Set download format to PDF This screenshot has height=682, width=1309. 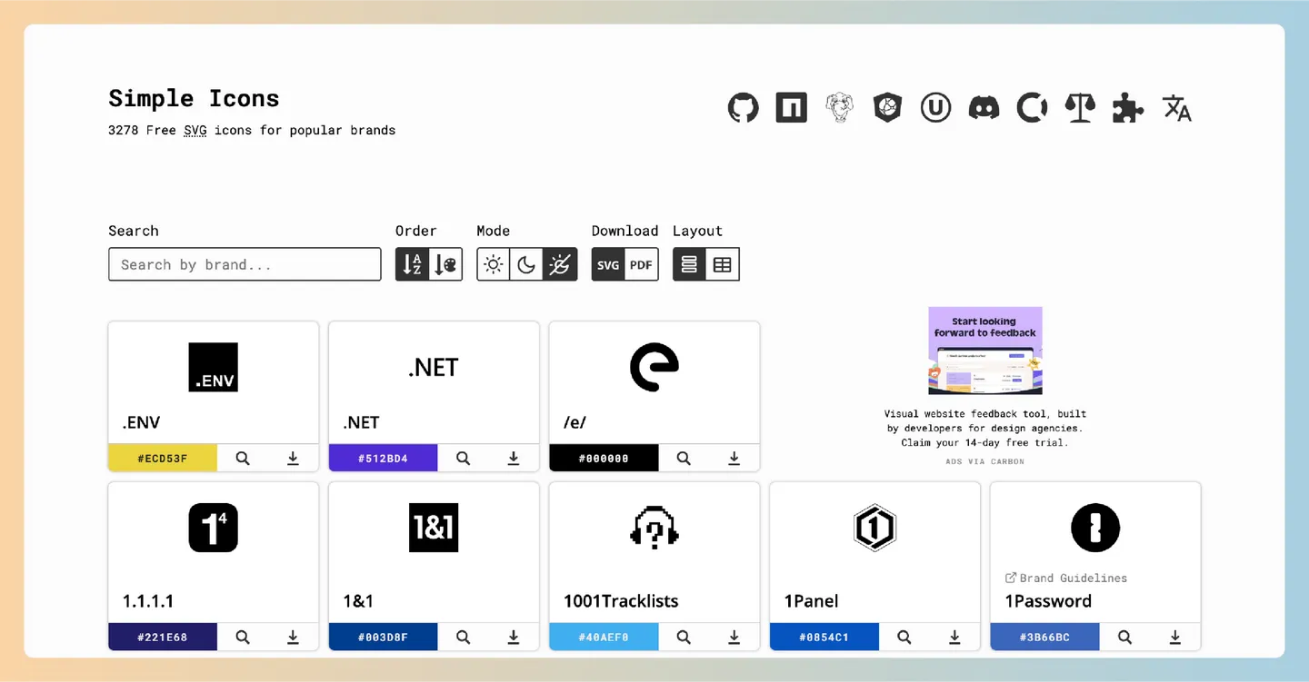(642, 264)
